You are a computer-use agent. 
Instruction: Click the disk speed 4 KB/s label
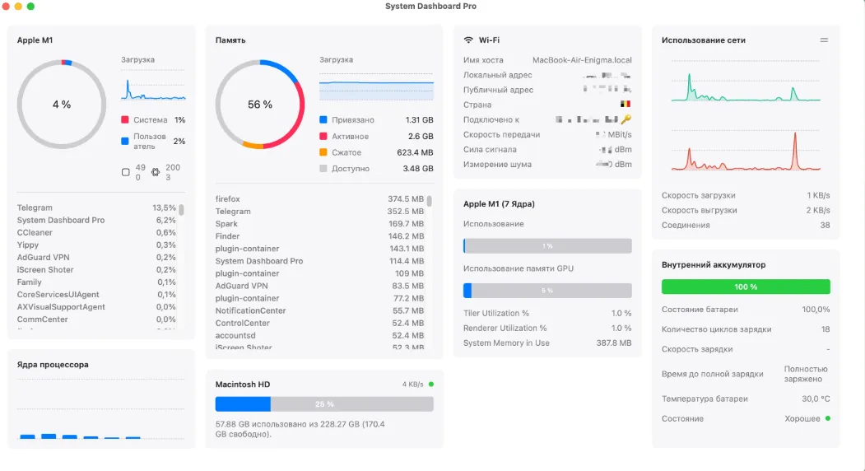tap(412, 385)
